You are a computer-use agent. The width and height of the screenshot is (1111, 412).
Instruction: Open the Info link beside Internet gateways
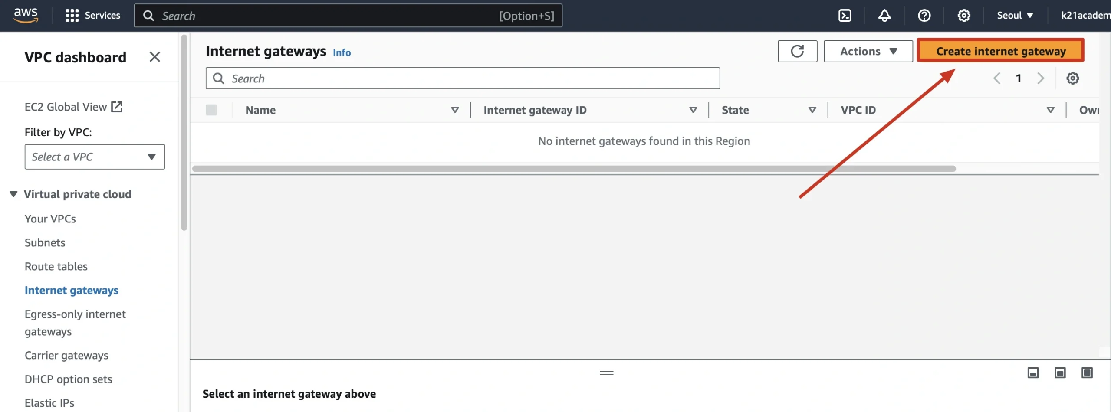pyautogui.click(x=342, y=52)
